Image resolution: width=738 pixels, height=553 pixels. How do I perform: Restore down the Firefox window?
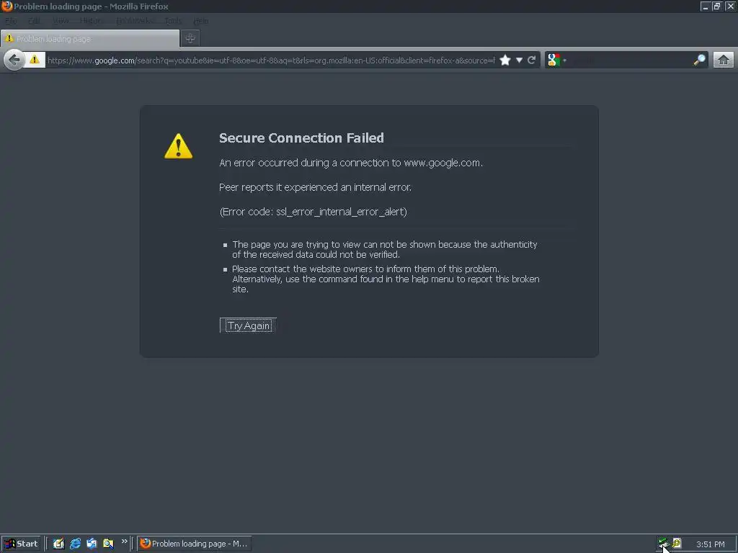[x=717, y=6]
